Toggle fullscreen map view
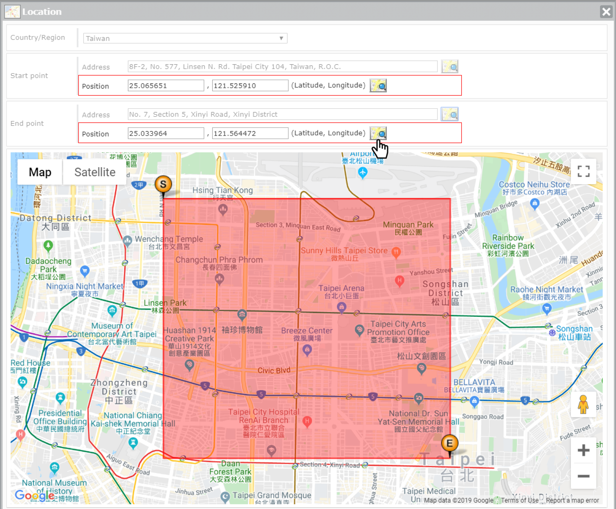616x509 pixels. 583,171
